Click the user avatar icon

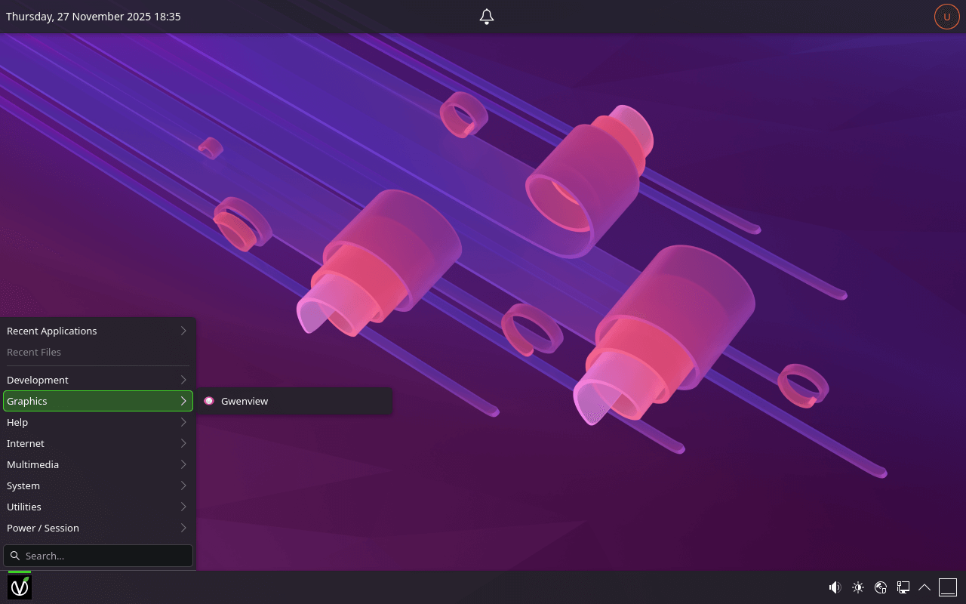click(946, 17)
